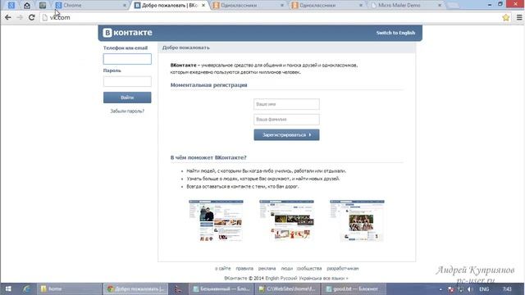Open the правила footer link

(x=244, y=268)
